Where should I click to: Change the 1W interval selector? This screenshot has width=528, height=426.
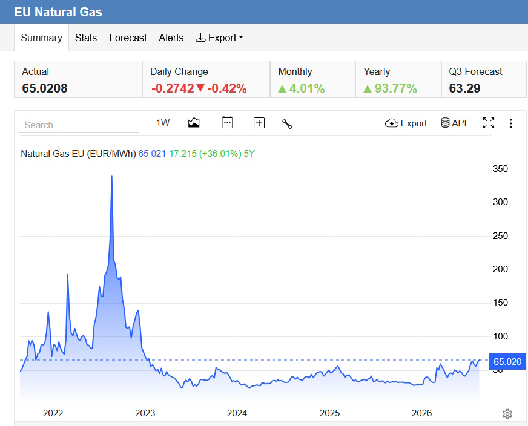(x=163, y=123)
